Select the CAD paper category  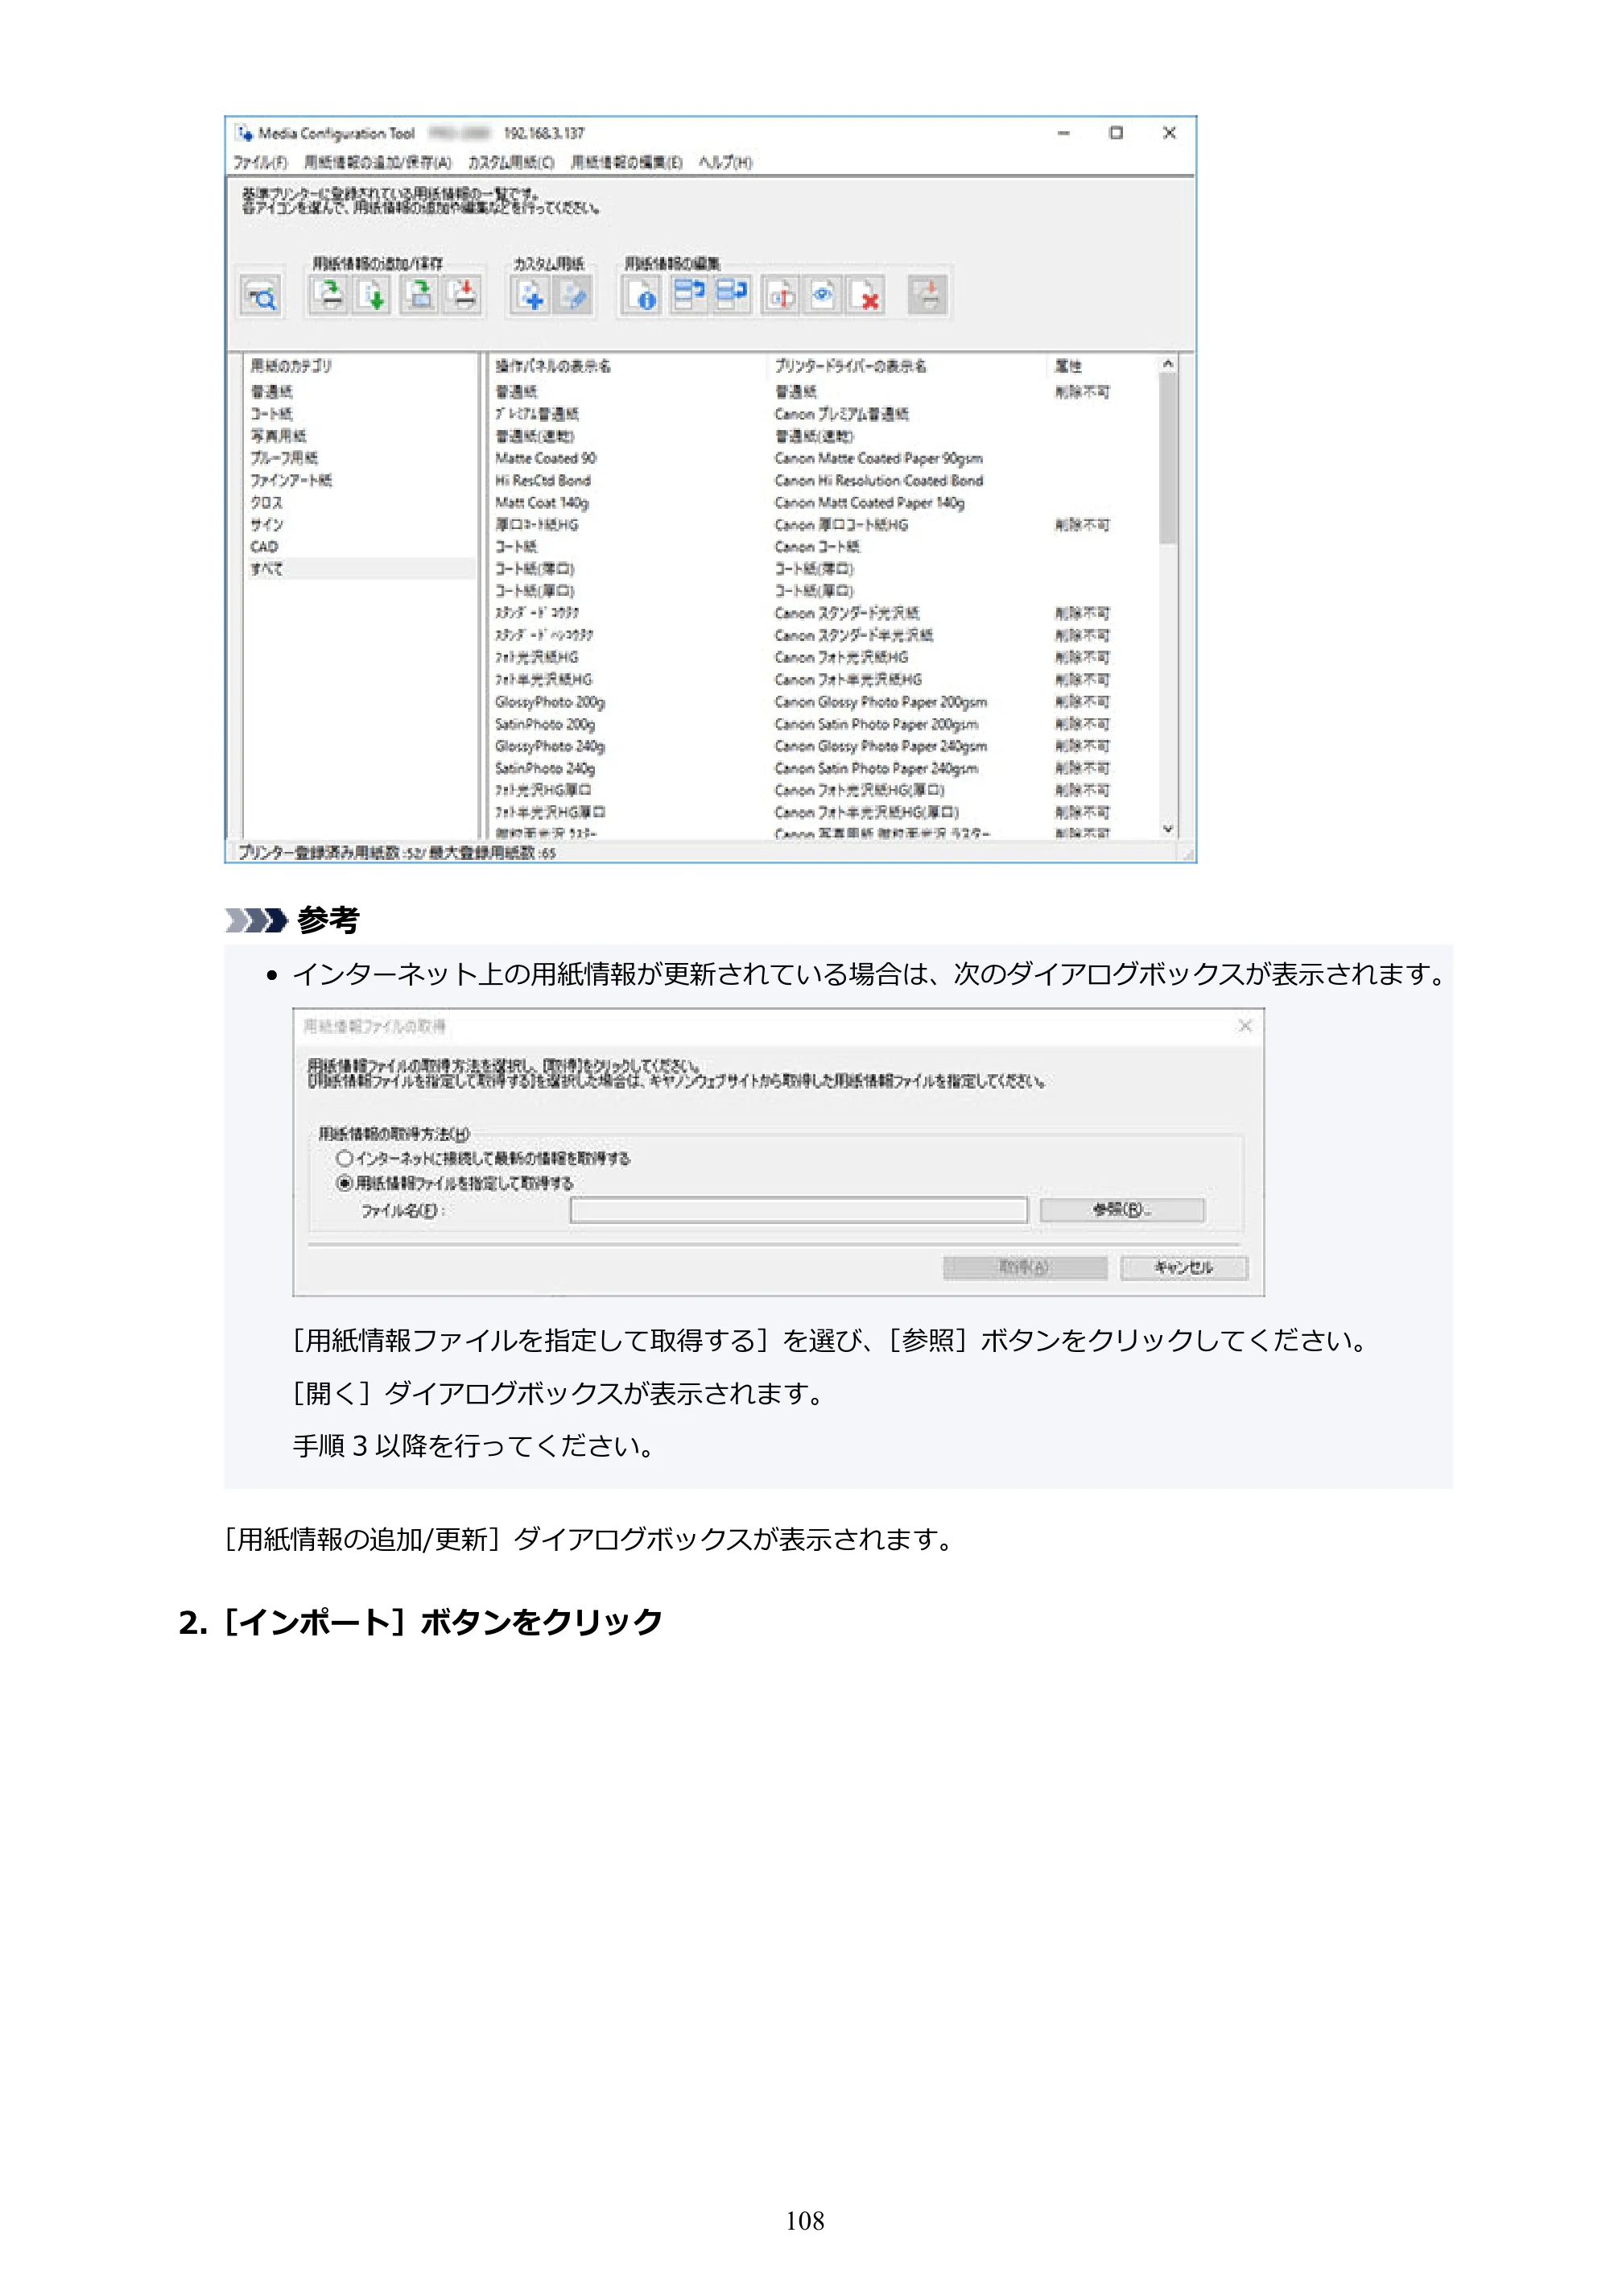(x=264, y=547)
